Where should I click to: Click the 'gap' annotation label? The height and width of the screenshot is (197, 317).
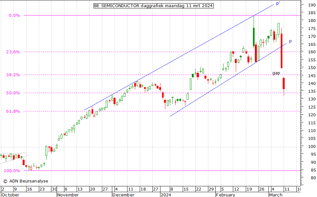click(x=276, y=73)
